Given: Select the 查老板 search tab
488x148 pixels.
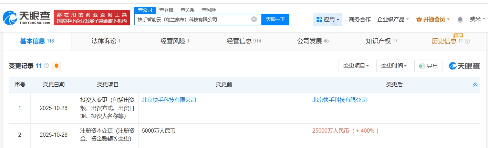Looking at the screenshot, I should [x=166, y=10].
